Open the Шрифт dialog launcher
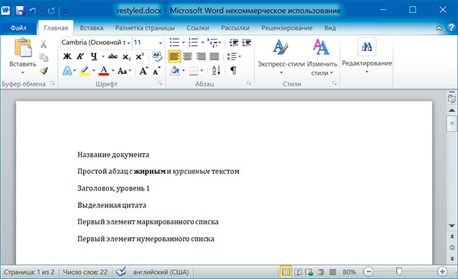Image resolution: width=458 pixels, height=279 pixels. click(x=160, y=83)
